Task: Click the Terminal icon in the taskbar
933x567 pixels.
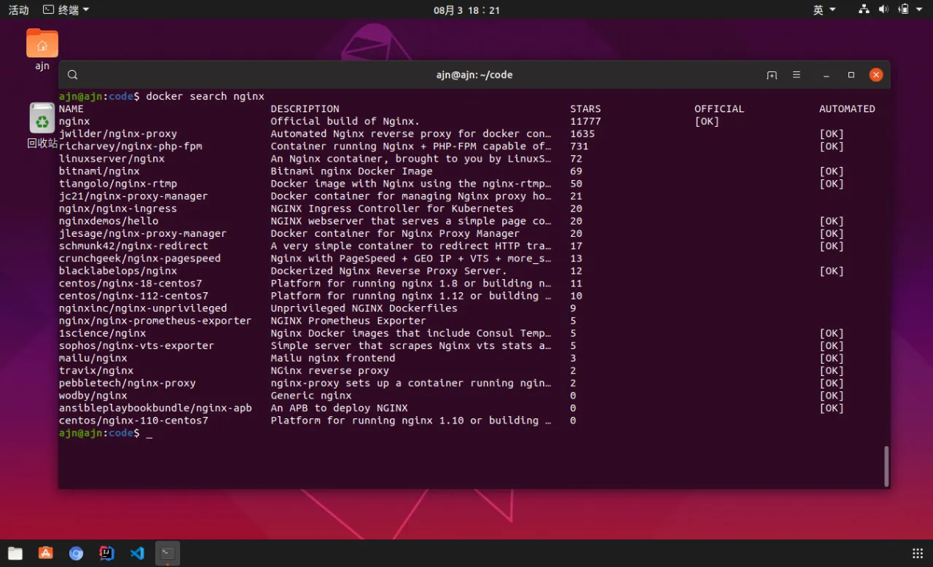Action: 168,553
